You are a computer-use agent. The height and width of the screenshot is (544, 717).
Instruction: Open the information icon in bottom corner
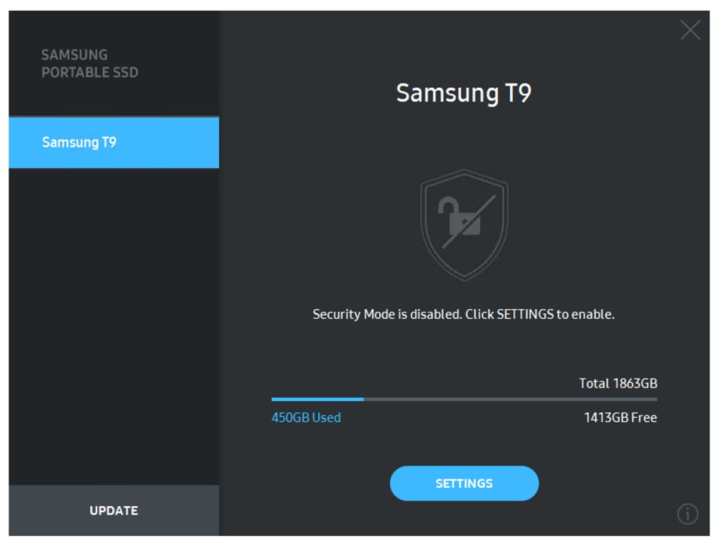tap(688, 514)
